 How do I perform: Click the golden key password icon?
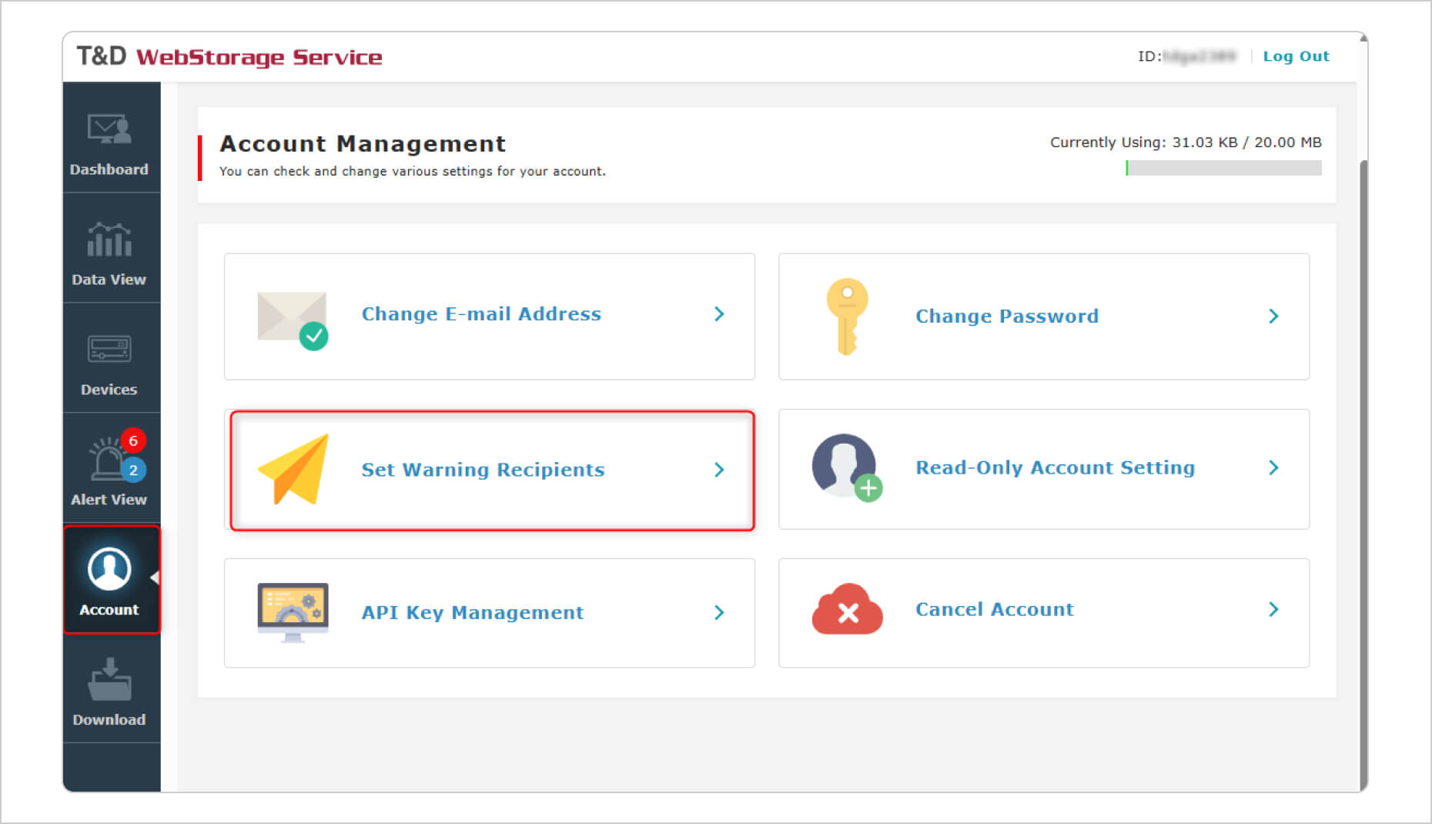click(847, 317)
